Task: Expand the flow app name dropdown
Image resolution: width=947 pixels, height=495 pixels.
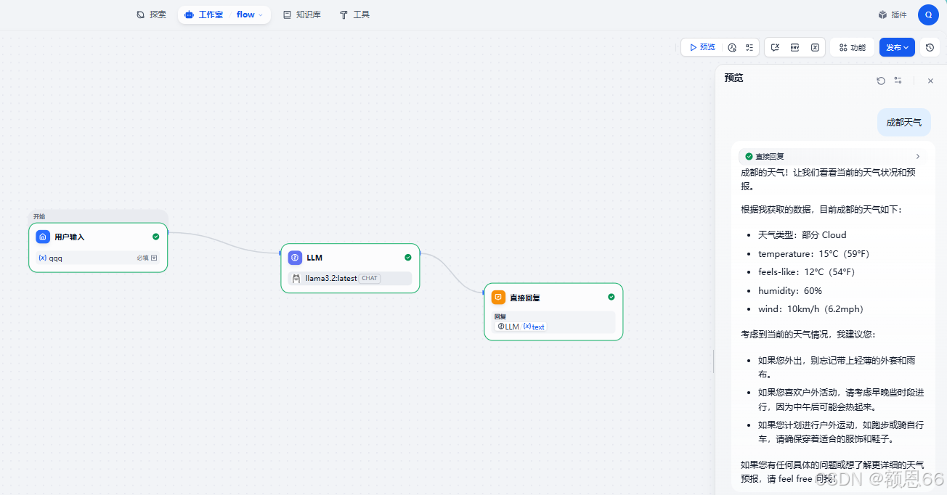Action: click(x=250, y=15)
